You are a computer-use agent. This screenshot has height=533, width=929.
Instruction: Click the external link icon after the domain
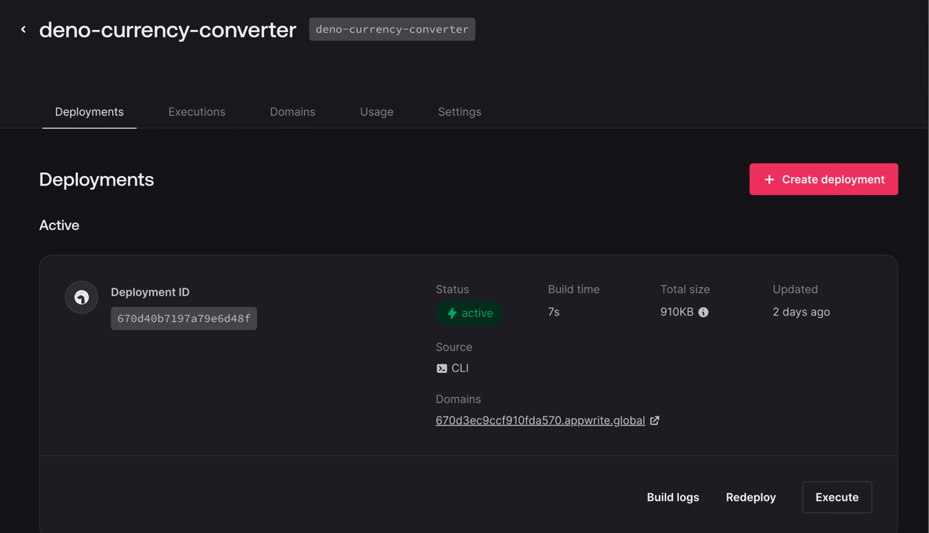(x=655, y=421)
